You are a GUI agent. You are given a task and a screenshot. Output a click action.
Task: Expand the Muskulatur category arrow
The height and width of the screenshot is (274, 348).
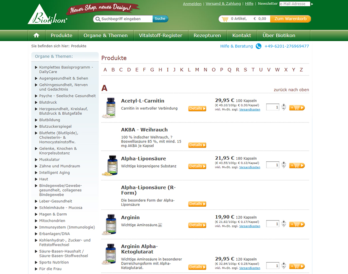pos(36,160)
